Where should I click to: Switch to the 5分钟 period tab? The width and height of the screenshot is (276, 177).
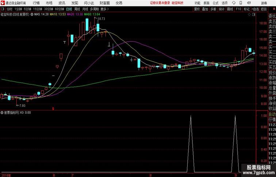[27, 9]
